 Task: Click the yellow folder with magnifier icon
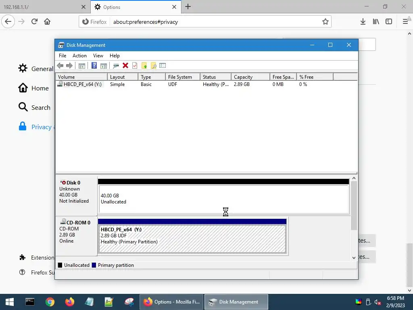[153, 66]
